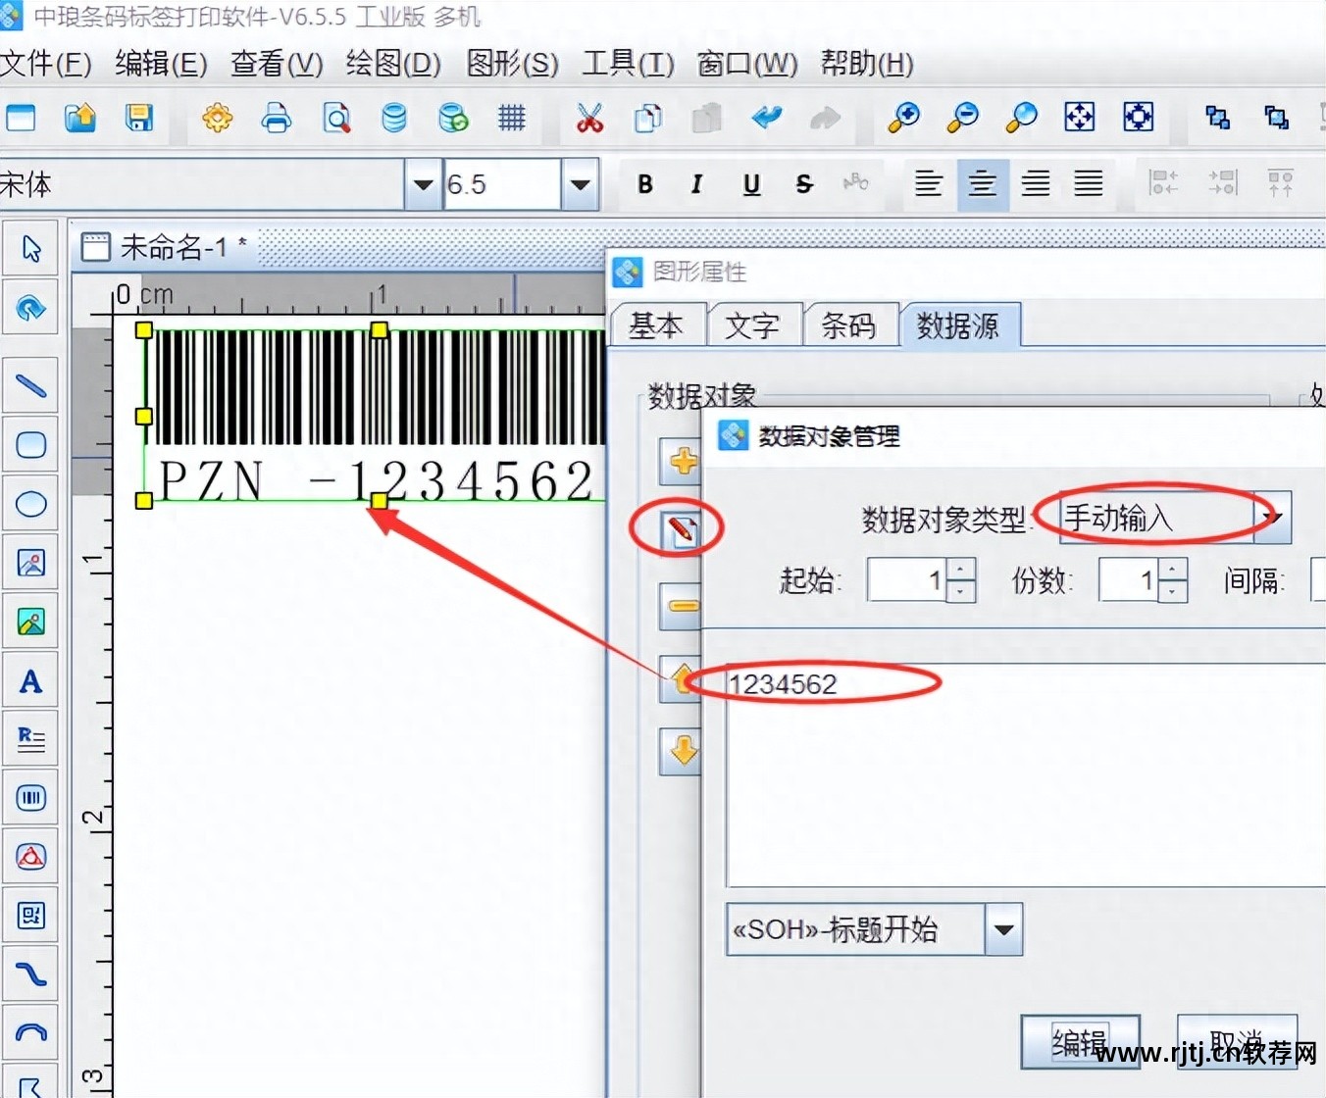Toggle bold text formatting
This screenshot has height=1098, width=1326.
click(644, 183)
